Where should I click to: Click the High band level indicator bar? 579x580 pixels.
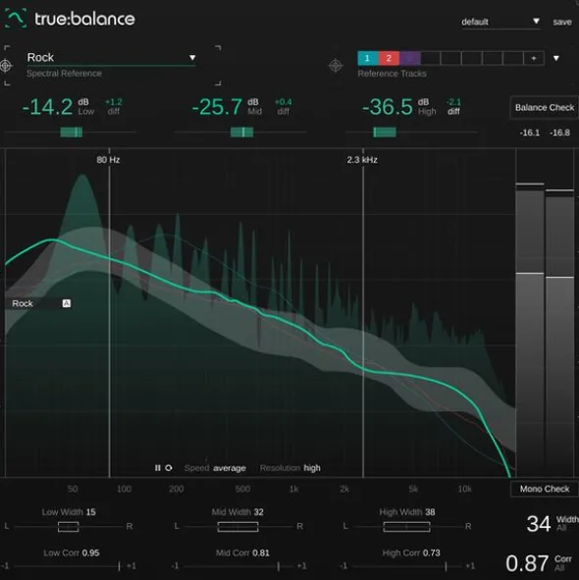pos(385,132)
